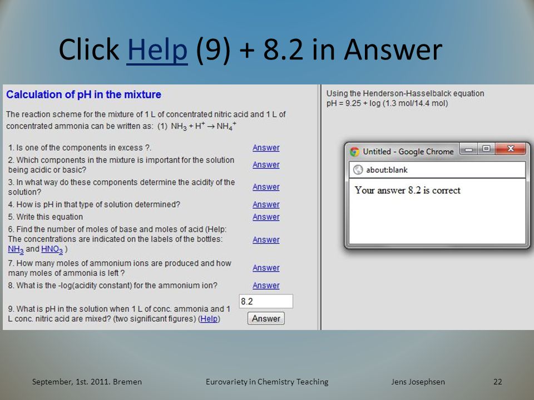Click question '5. Write this equation'
This screenshot has height=400, width=534.
point(46,217)
